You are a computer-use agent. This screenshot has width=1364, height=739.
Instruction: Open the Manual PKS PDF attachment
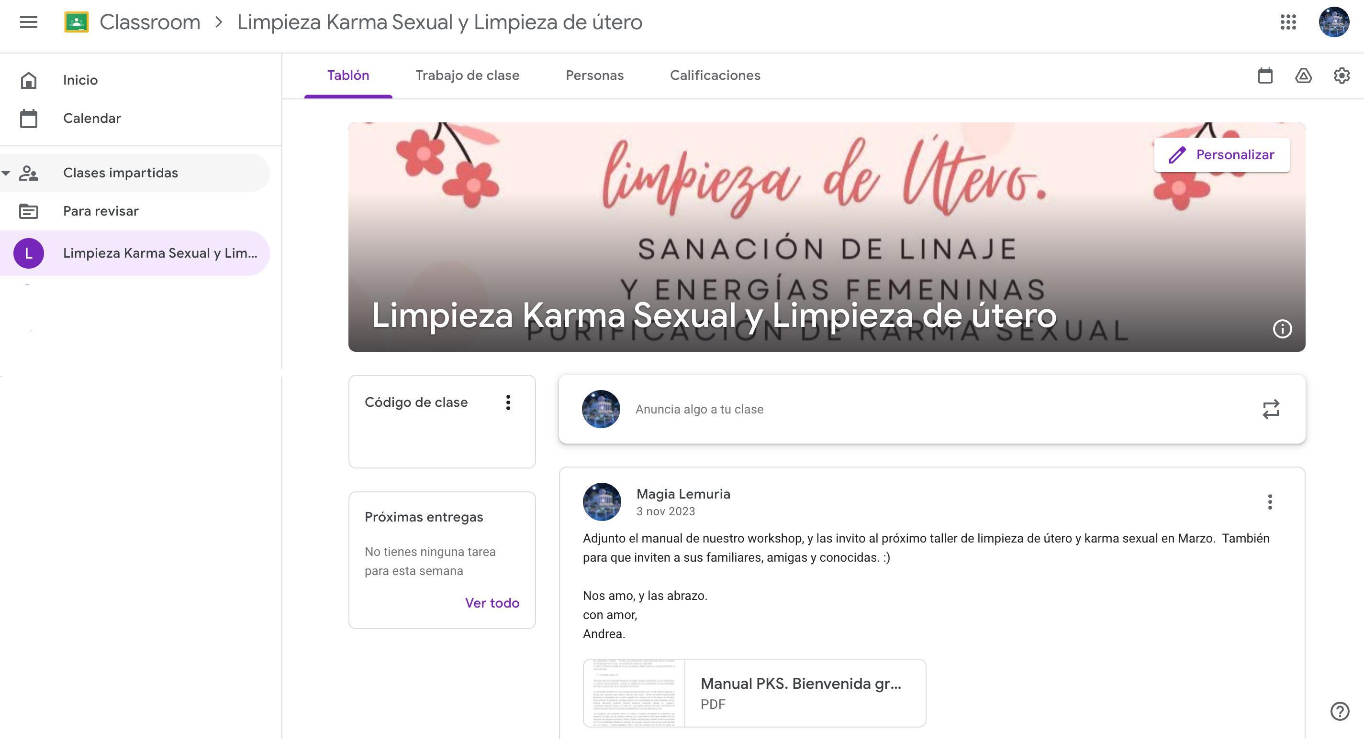pos(754,693)
